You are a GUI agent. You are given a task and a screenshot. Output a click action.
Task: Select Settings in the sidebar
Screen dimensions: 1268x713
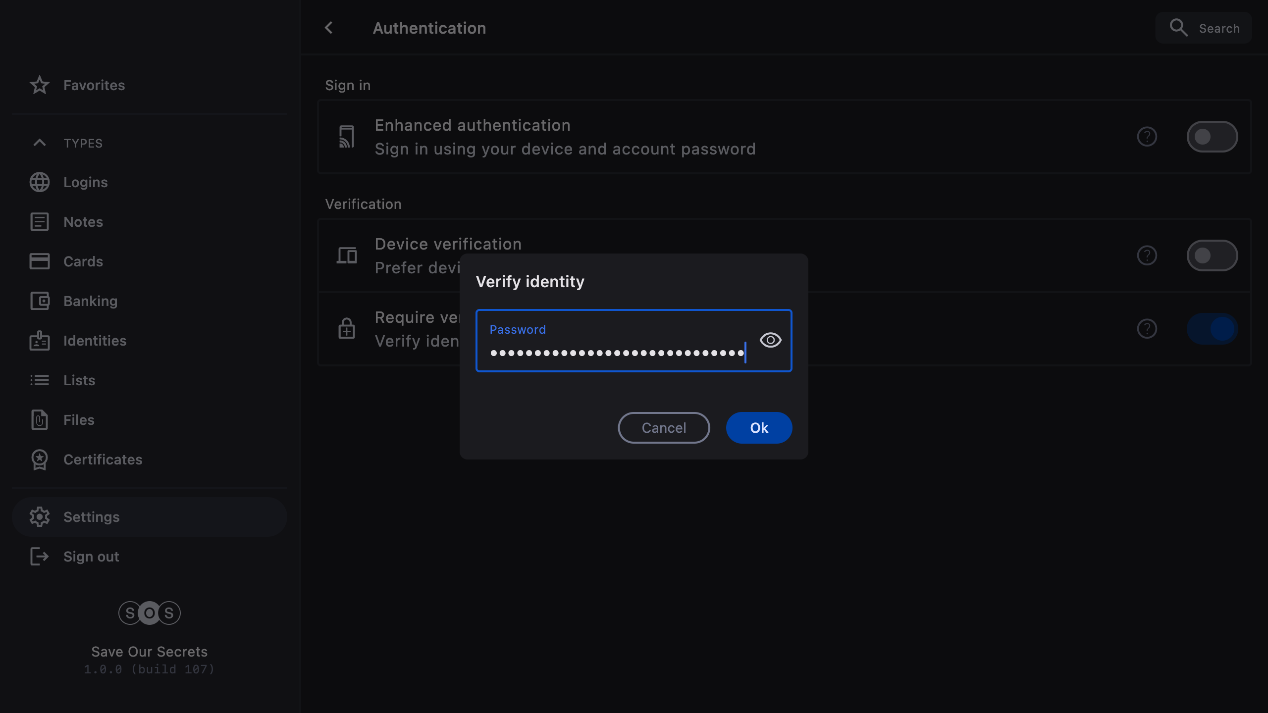(x=92, y=517)
